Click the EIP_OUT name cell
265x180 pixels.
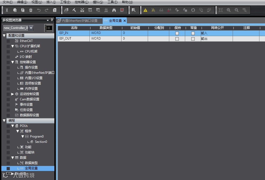[73, 38]
